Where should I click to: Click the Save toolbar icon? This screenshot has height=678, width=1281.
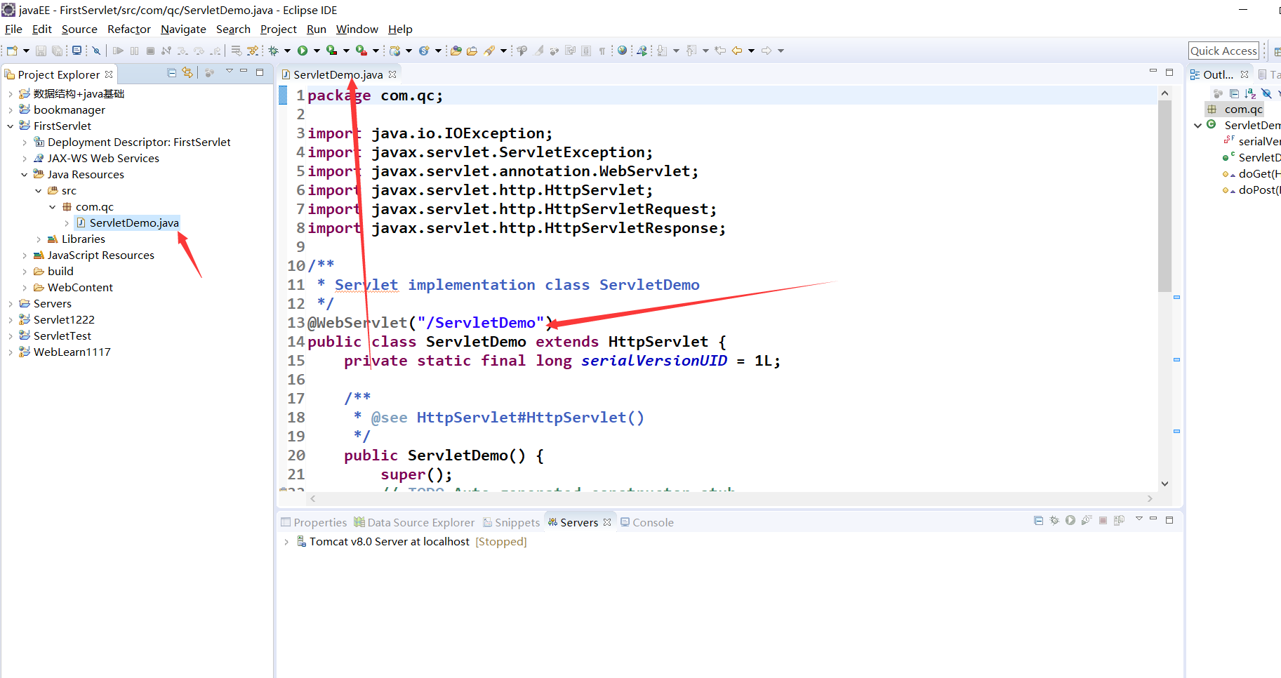[41, 51]
